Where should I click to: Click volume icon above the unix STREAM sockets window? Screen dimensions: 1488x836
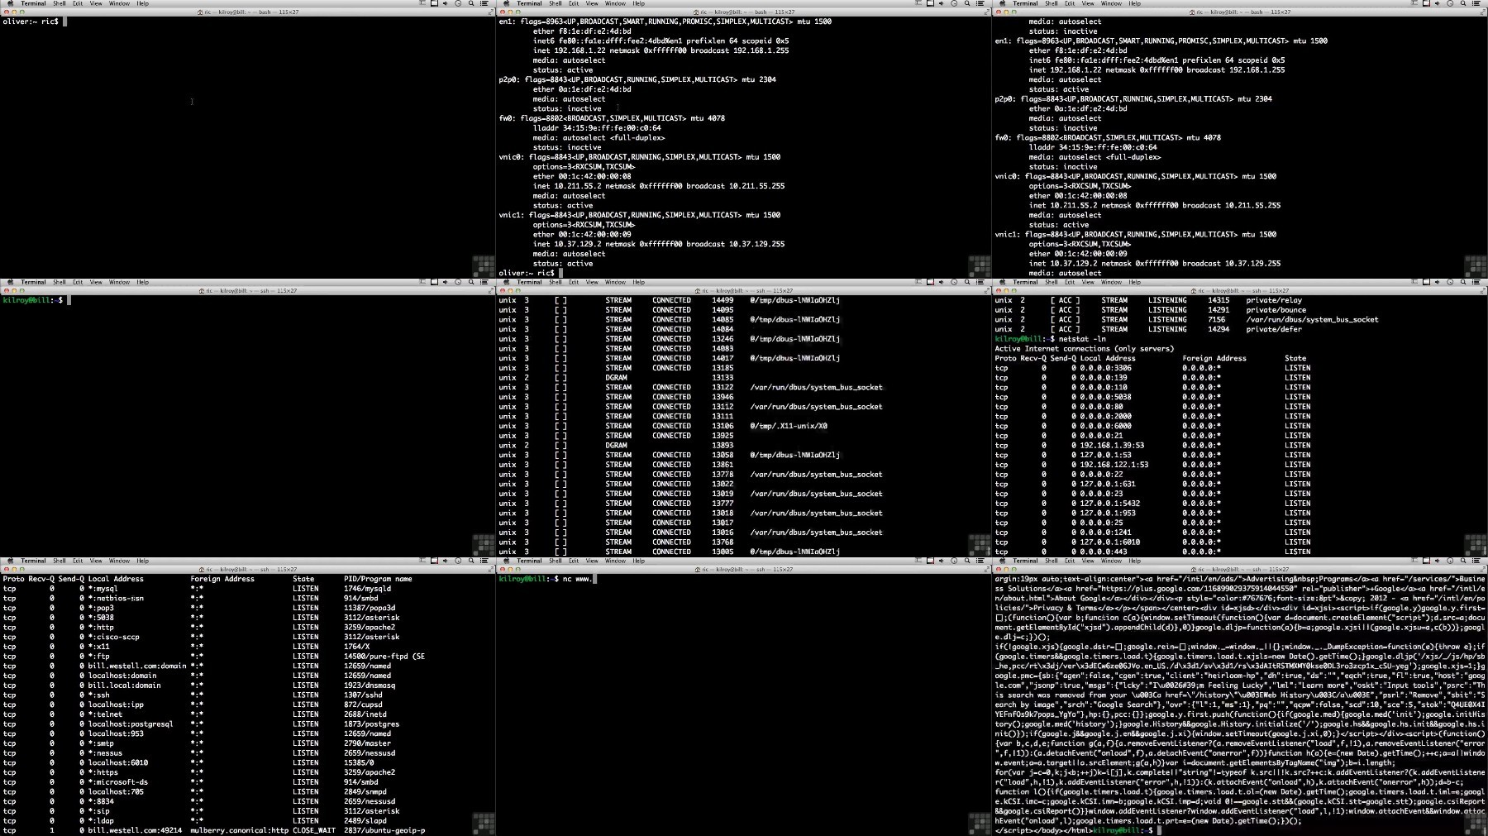click(942, 282)
